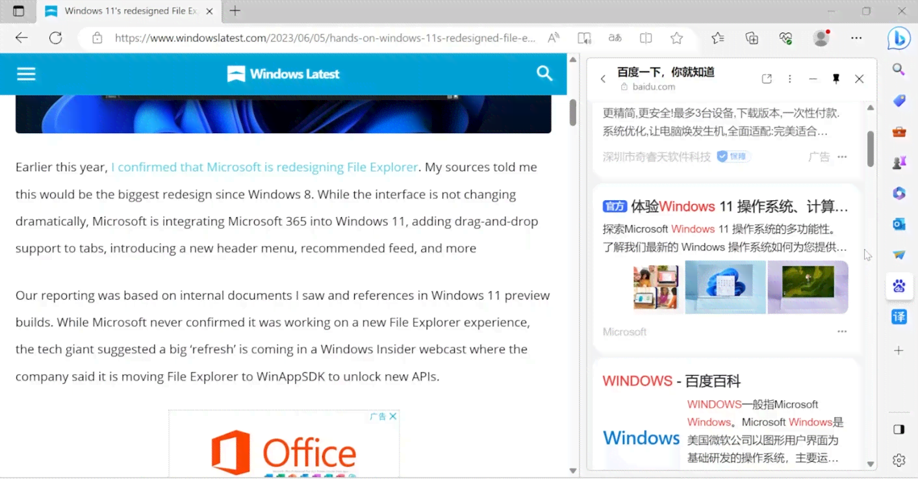Viewport: 918px width, 479px height.
Task: Open the Baidu panel more options menu
Action: [x=790, y=79]
